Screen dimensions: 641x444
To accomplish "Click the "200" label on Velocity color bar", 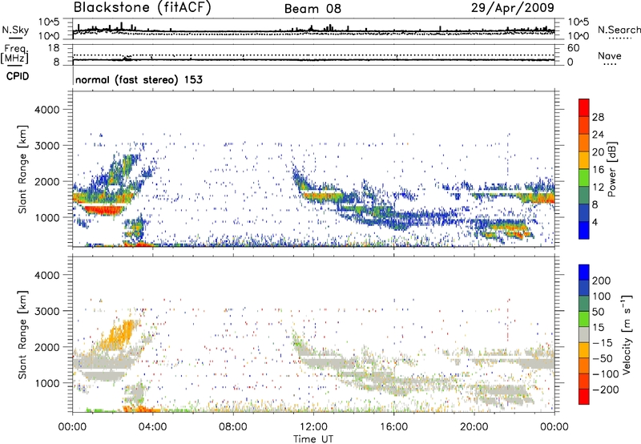I will [602, 281].
